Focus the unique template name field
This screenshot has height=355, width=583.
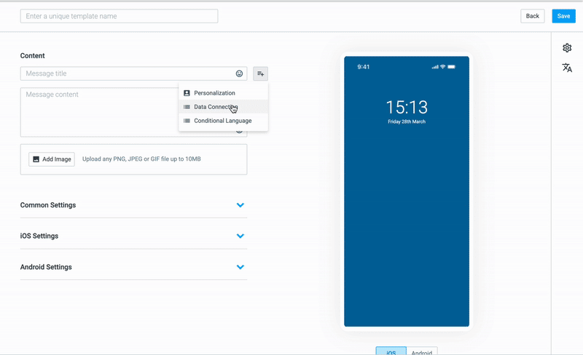(x=119, y=16)
